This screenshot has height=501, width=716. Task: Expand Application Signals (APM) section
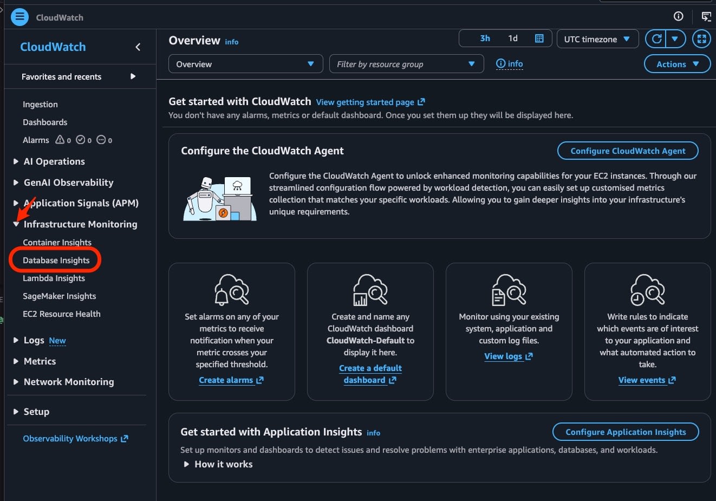click(x=16, y=203)
